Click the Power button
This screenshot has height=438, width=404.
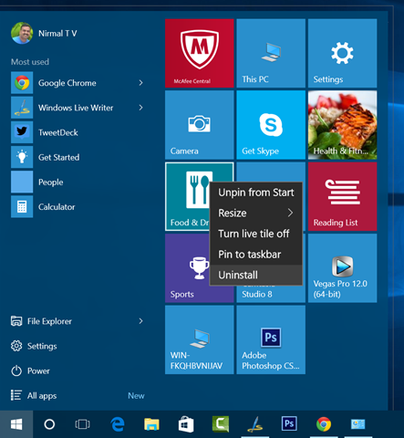point(30,370)
